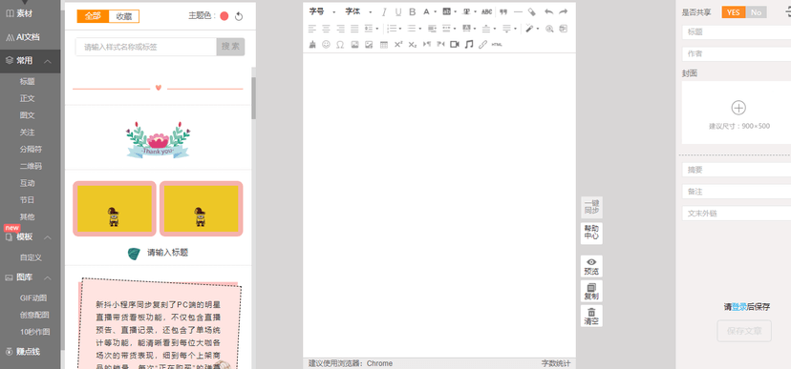Click the style name search field
The image size is (791, 369).
click(146, 47)
